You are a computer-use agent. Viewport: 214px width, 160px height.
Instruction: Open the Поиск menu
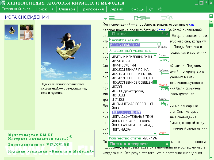(x=41, y=9)
